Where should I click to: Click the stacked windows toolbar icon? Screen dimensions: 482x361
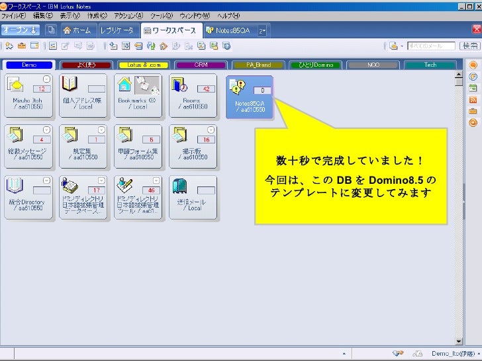tap(201, 46)
